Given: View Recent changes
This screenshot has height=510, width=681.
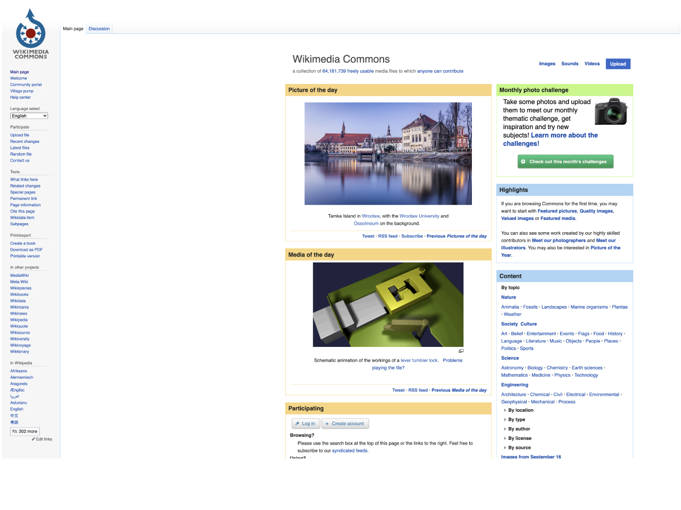Looking at the screenshot, I should pos(24,141).
